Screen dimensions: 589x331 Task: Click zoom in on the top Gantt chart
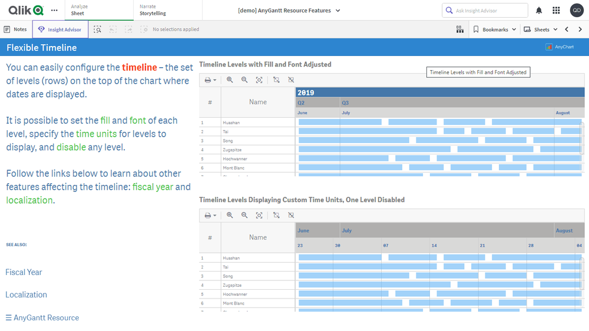230,80
